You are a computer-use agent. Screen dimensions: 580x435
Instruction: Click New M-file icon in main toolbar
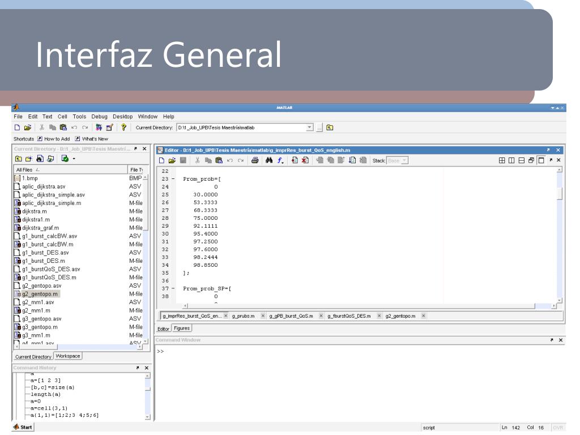(x=17, y=127)
